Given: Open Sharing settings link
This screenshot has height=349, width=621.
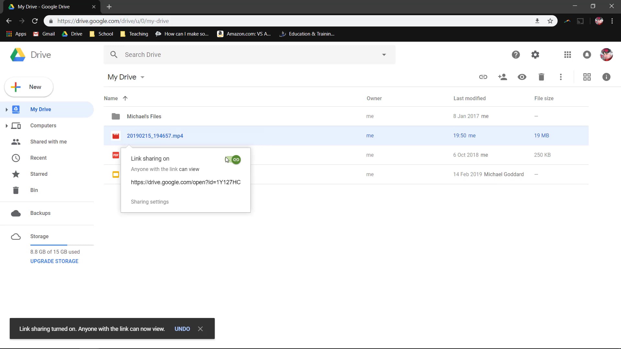Looking at the screenshot, I should [x=150, y=202].
